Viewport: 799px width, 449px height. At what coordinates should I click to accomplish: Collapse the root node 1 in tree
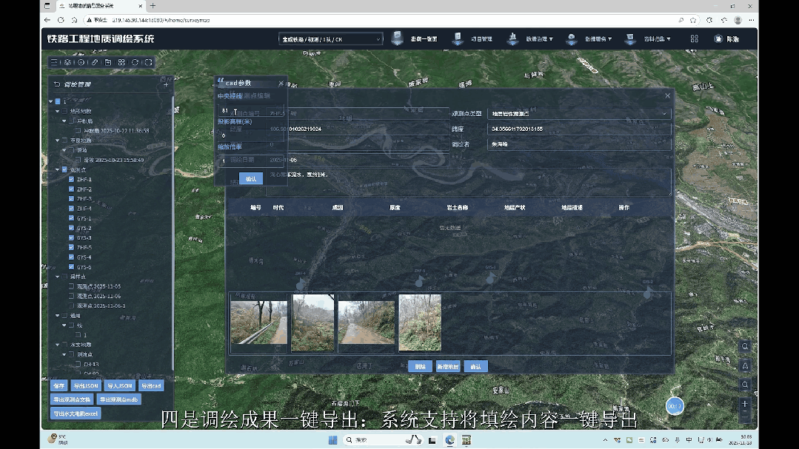tap(51, 101)
